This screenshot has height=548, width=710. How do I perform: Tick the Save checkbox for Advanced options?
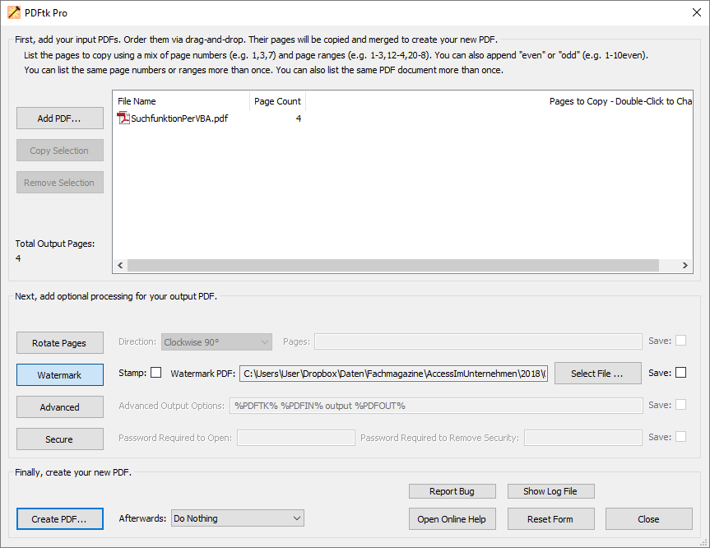click(x=680, y=405)
